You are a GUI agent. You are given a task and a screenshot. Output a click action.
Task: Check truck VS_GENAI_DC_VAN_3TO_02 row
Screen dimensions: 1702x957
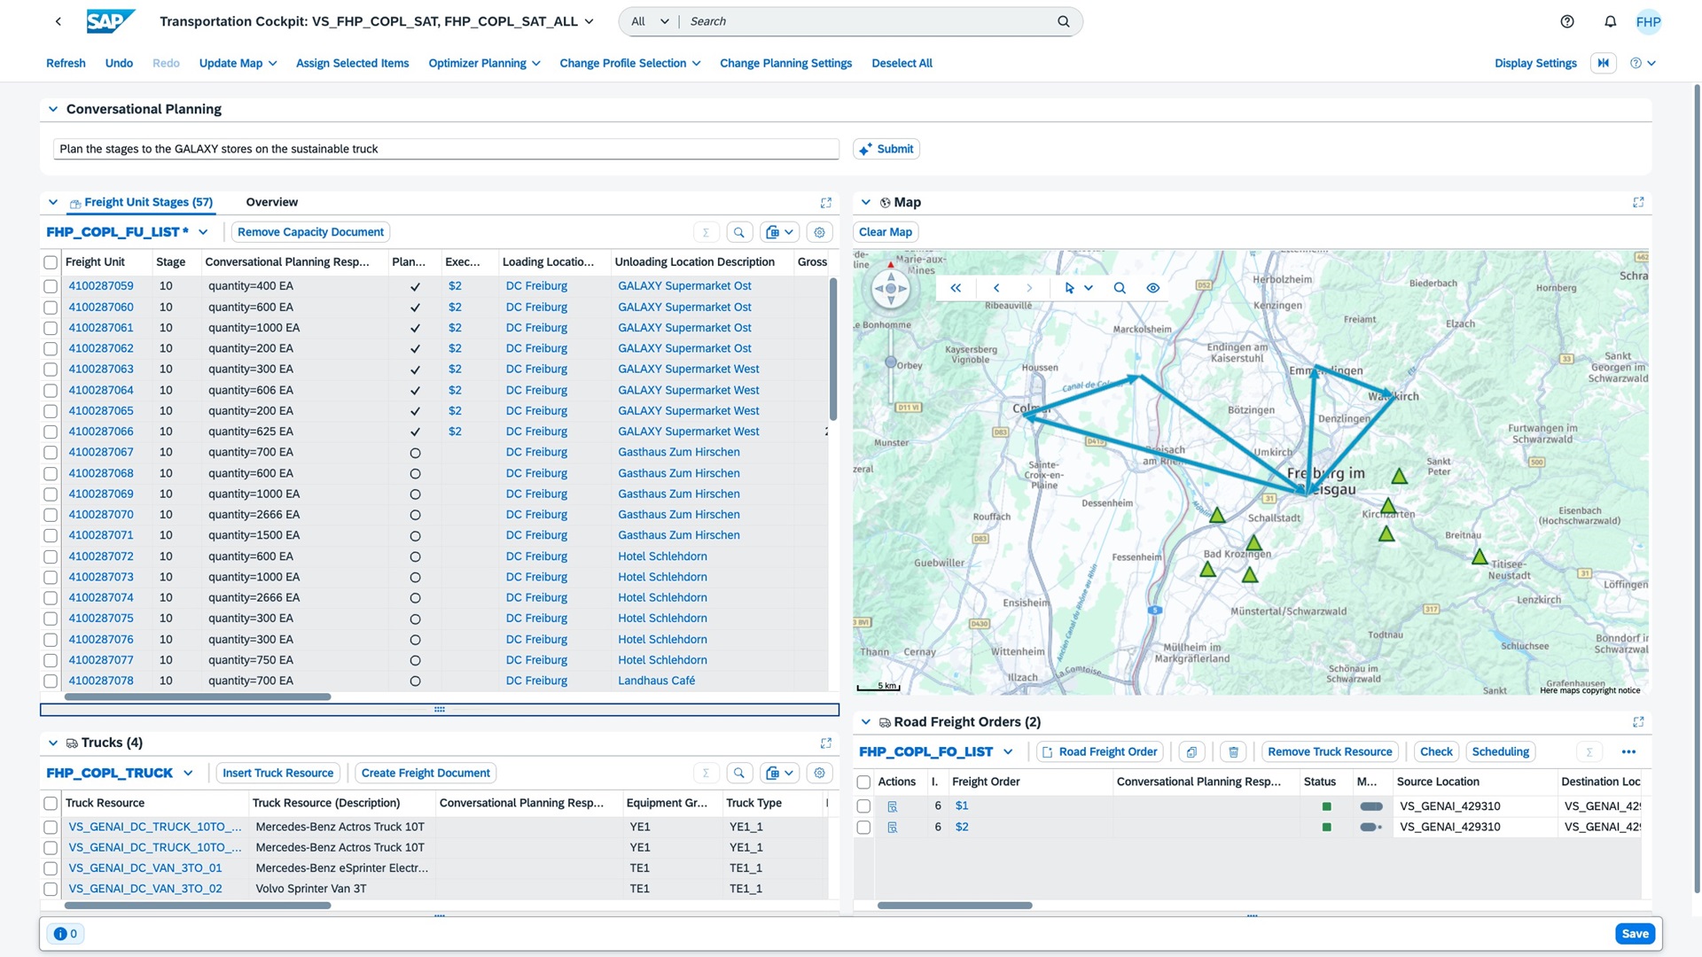pyautogui.click(x=51, y=889)
